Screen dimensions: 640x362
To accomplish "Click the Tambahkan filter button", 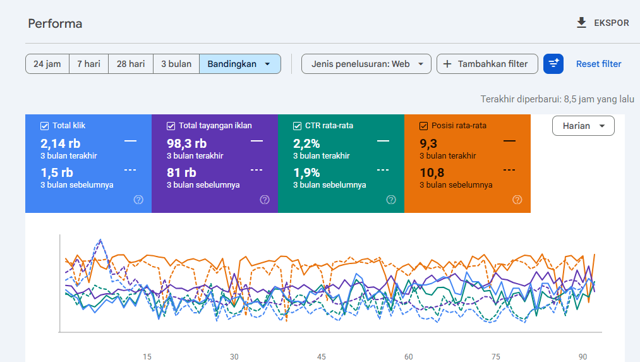I will click(487, 64).
